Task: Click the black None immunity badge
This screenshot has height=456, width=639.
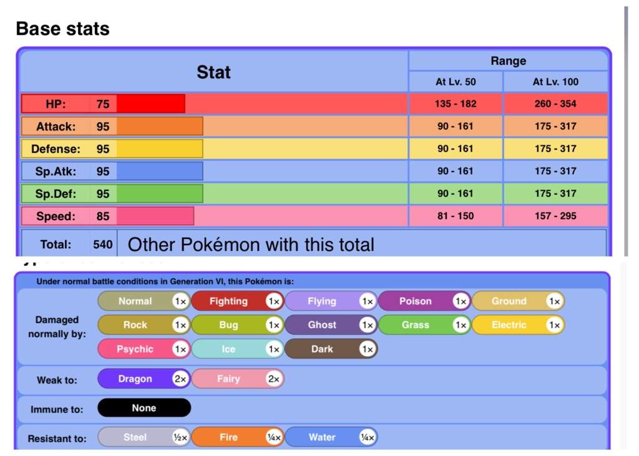Action: click(144, 408)
